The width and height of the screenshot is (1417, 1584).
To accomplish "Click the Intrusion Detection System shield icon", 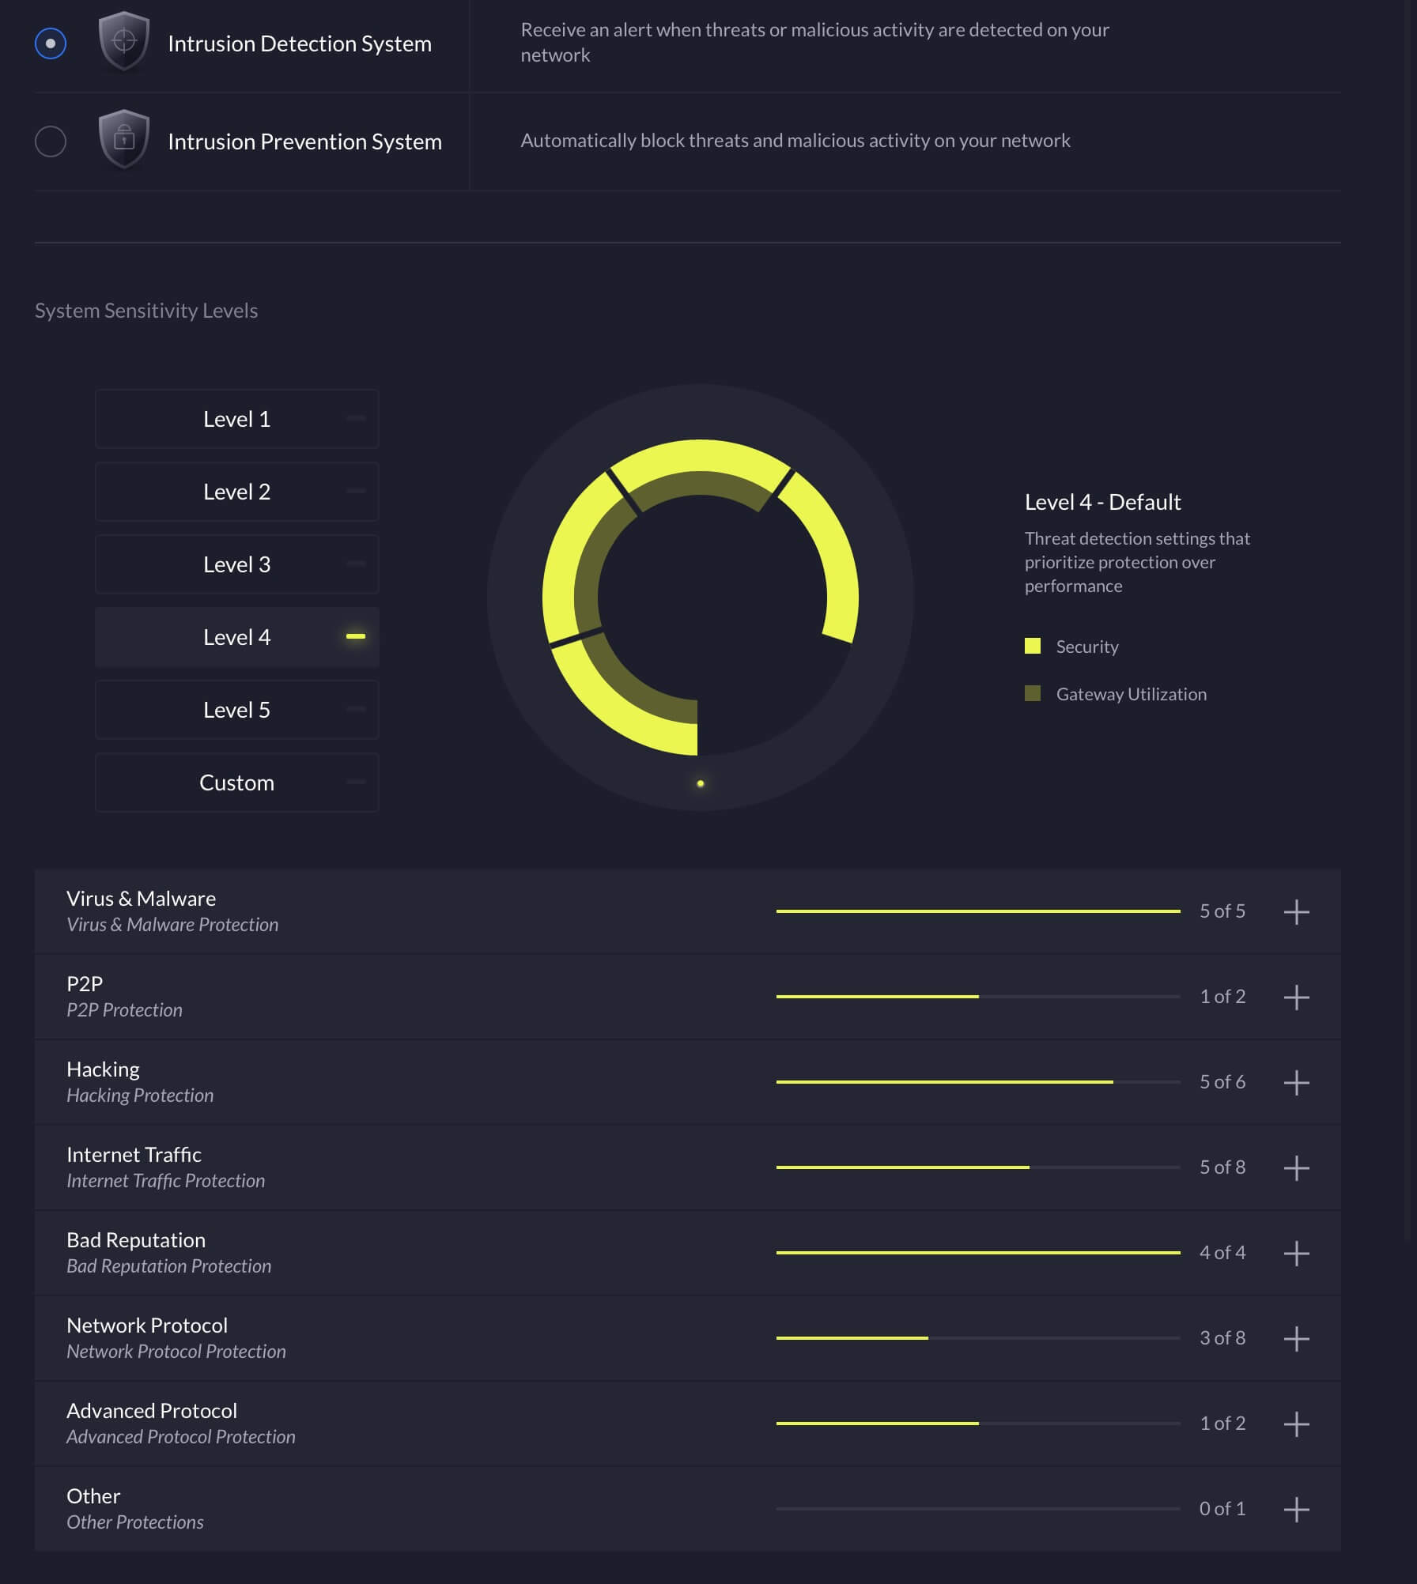I will [x=124, y=41].
